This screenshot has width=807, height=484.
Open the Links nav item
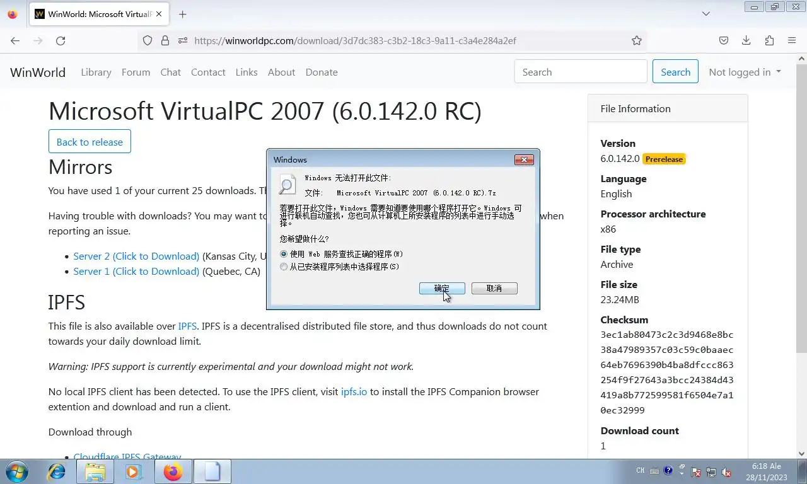(247, 72)
